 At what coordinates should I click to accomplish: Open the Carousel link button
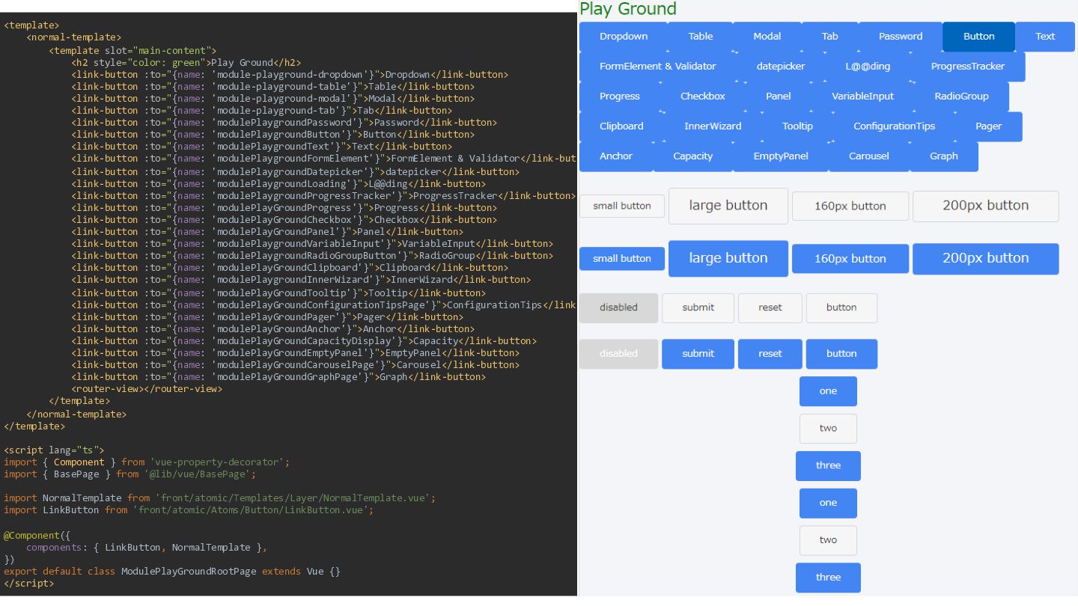(x=869, y=156)
